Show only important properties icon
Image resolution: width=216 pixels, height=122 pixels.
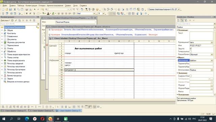[x=186, y=20]
